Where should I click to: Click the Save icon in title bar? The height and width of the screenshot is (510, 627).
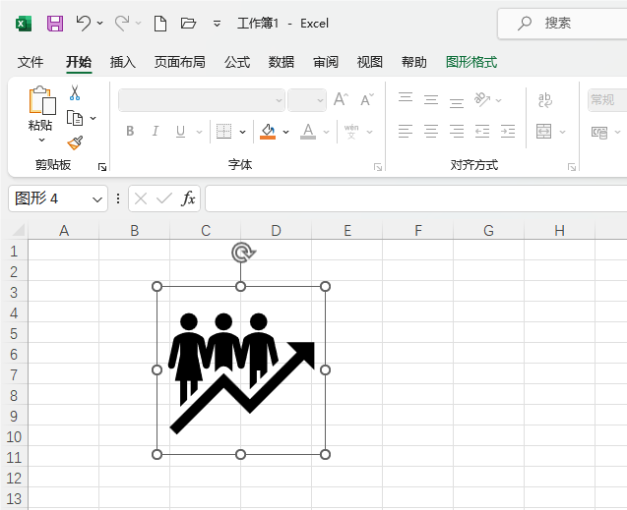[x=55, y=24]
